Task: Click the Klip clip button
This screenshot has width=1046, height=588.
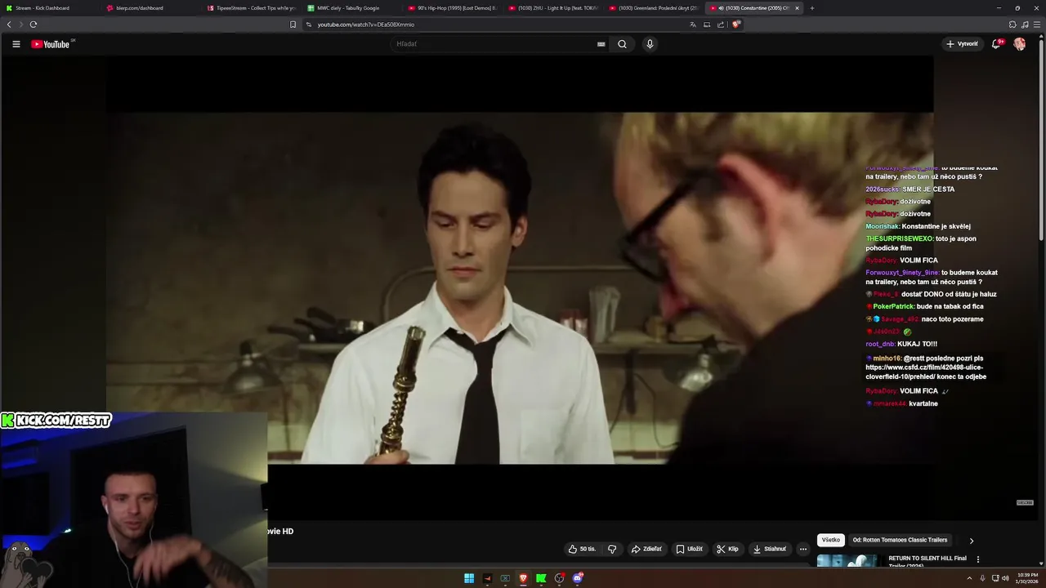Action: pos(727,549)
